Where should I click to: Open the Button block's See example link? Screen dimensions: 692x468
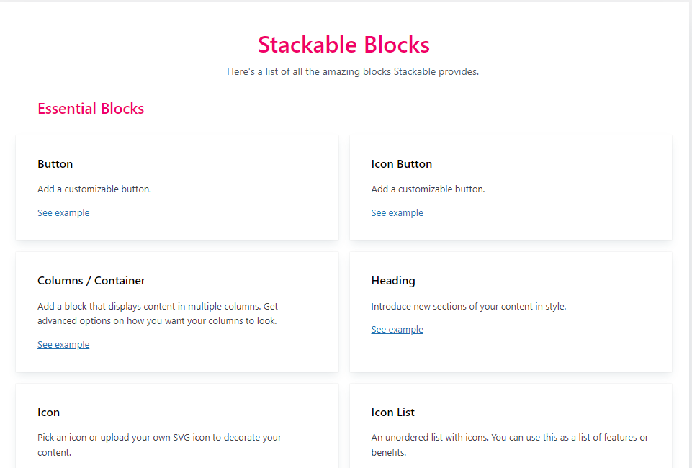tap(63, 213)
